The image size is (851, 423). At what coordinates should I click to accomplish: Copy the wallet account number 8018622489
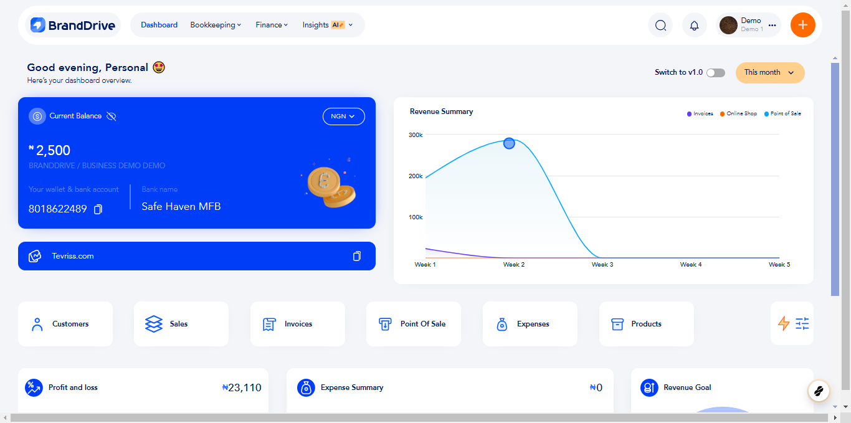tap(98, 209)
